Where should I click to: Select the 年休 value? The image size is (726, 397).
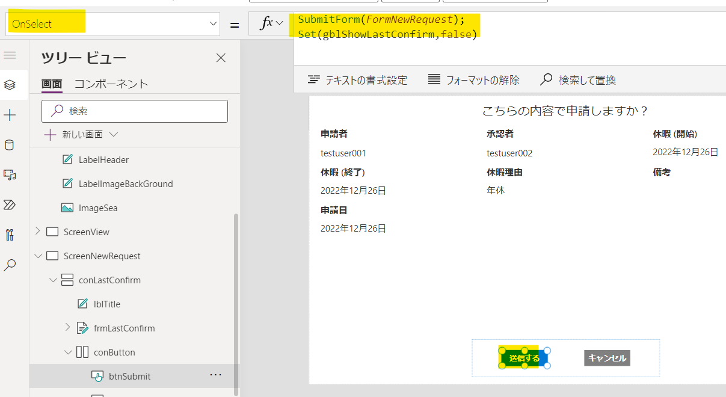pyautogui.click(x=496, y=191)
